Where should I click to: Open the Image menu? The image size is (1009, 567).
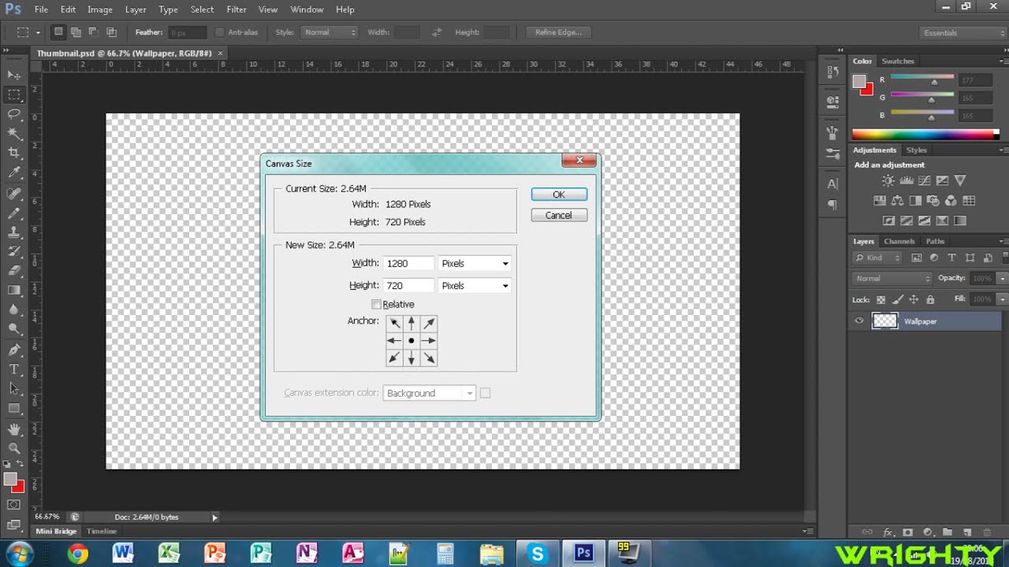(x=99, y=9)
